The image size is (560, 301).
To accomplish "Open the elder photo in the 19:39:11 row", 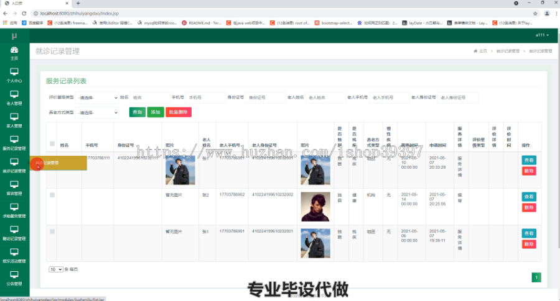I will click(315, 243).
